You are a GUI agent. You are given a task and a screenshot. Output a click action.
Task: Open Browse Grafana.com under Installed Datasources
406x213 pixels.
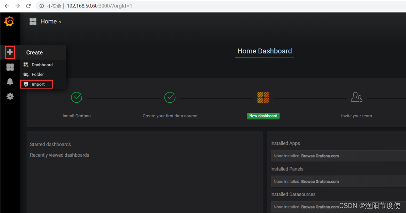320,207
